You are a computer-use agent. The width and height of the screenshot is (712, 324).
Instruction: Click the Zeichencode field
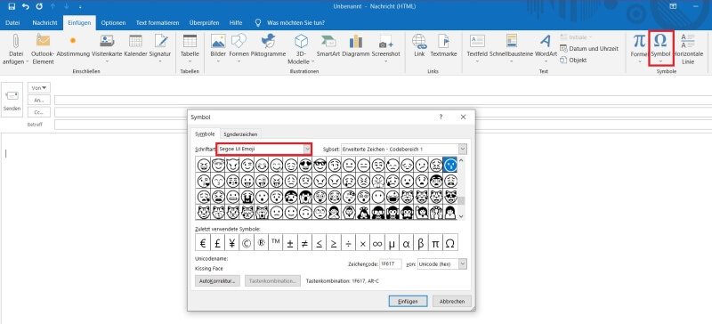coord(390,264)
